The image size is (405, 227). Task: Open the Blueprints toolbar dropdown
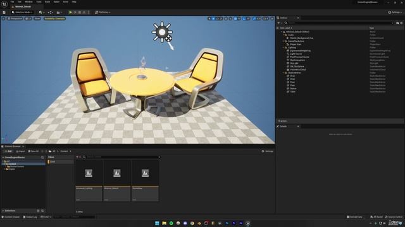(51, 13)
